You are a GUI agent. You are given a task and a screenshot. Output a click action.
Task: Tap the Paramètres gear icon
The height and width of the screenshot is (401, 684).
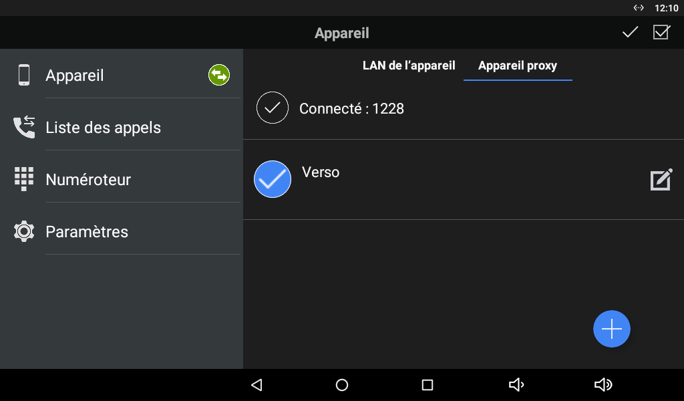(24, 231)
